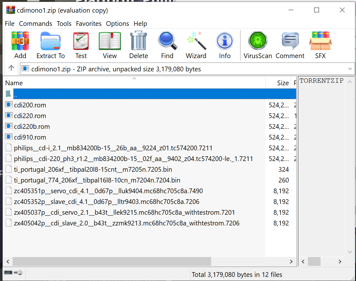The height and width of the screenshot is (281, 356).
Task: Open the Commands menu
Action: tap(35, 24)
